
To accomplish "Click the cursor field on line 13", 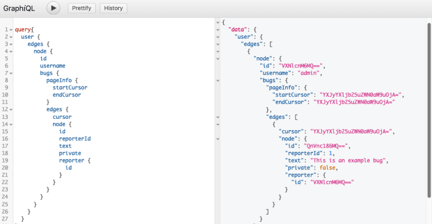I will click(x=62, y=117).
